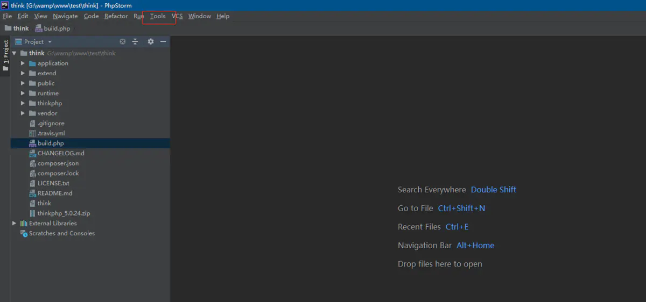Viewport: 646px width, 302px height.
Task: Click the Ctrl+Shift+N shortcut text
Action: tap(461, 208)
